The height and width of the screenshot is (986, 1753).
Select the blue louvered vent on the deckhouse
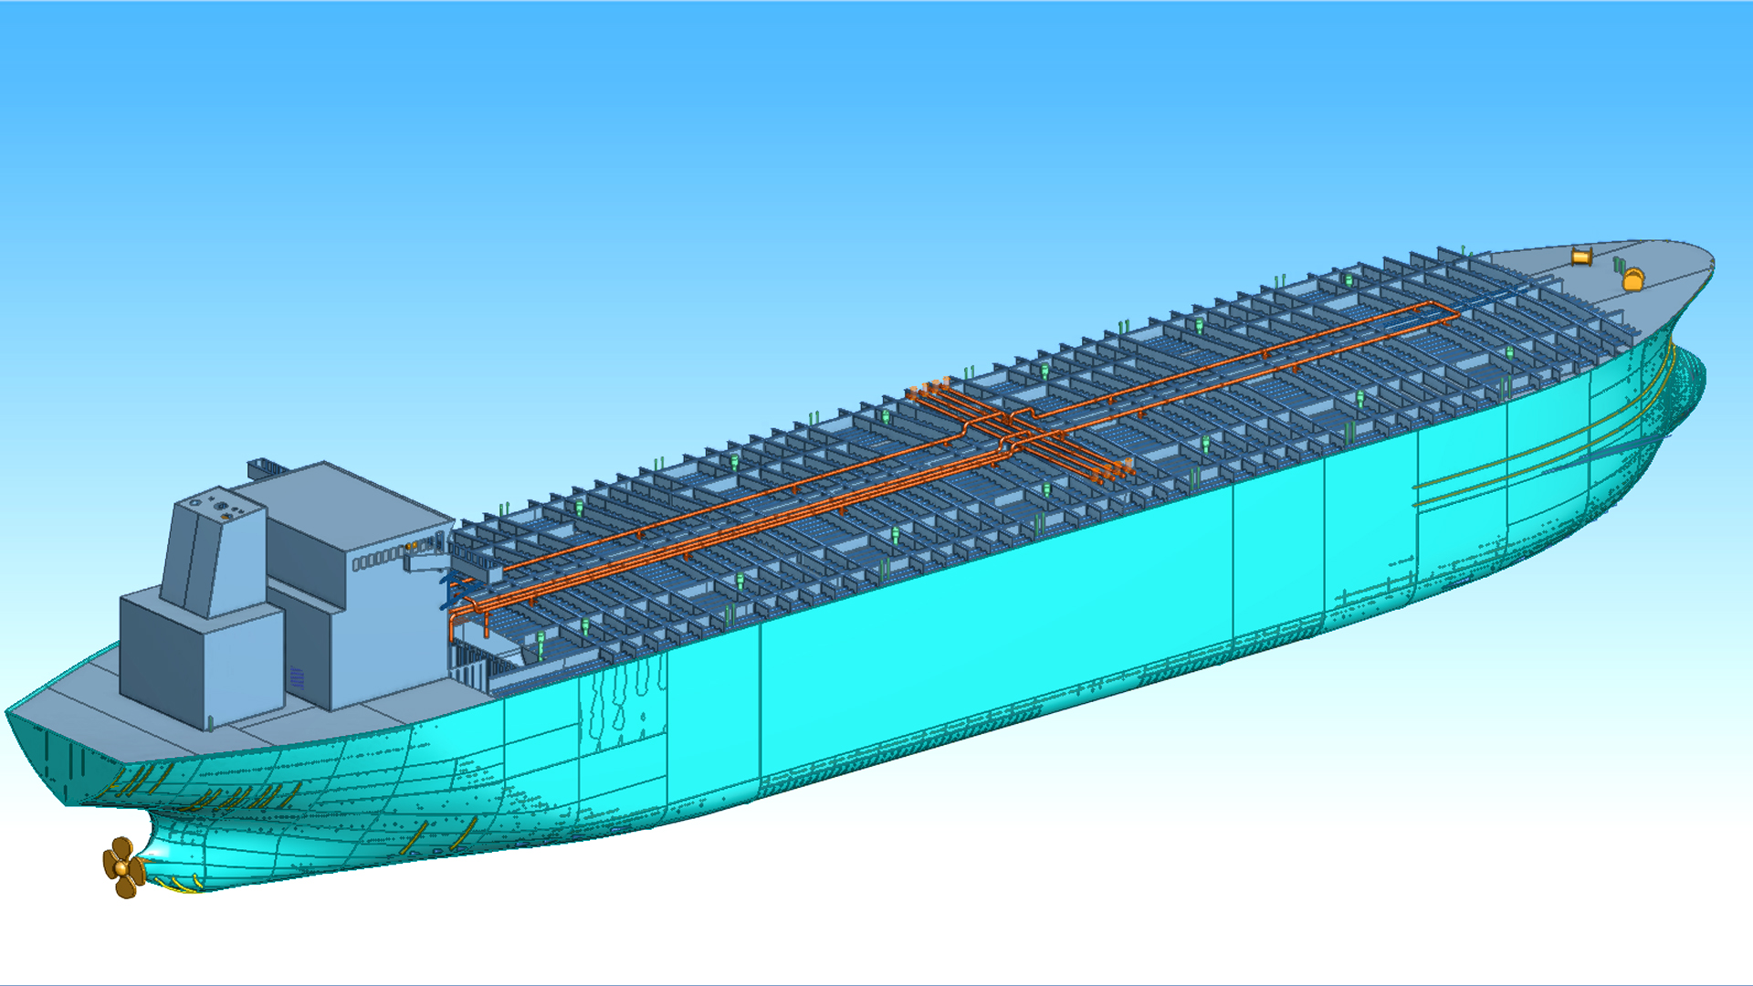(x=297, y=677)
